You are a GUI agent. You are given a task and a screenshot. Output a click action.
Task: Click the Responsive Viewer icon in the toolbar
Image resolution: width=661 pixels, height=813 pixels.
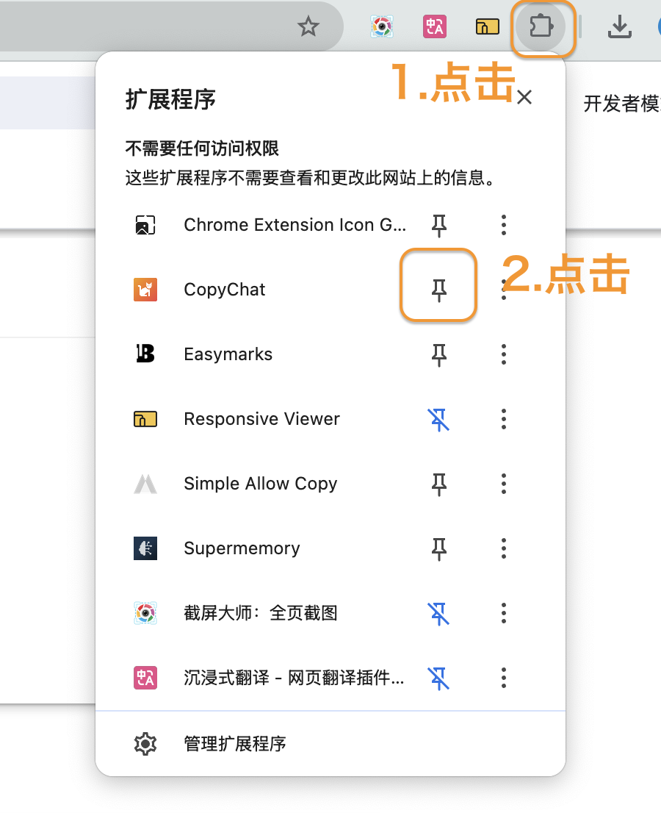[487, 26]
